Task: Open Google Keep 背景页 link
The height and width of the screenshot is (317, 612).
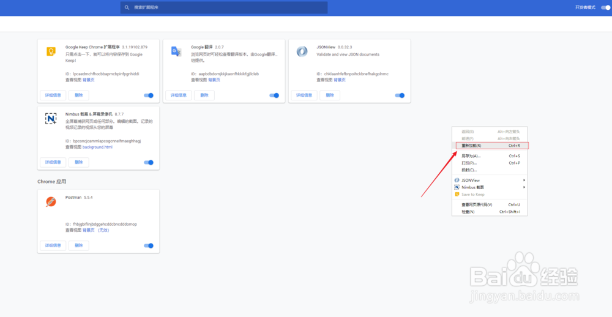Action: coord(89,80)
